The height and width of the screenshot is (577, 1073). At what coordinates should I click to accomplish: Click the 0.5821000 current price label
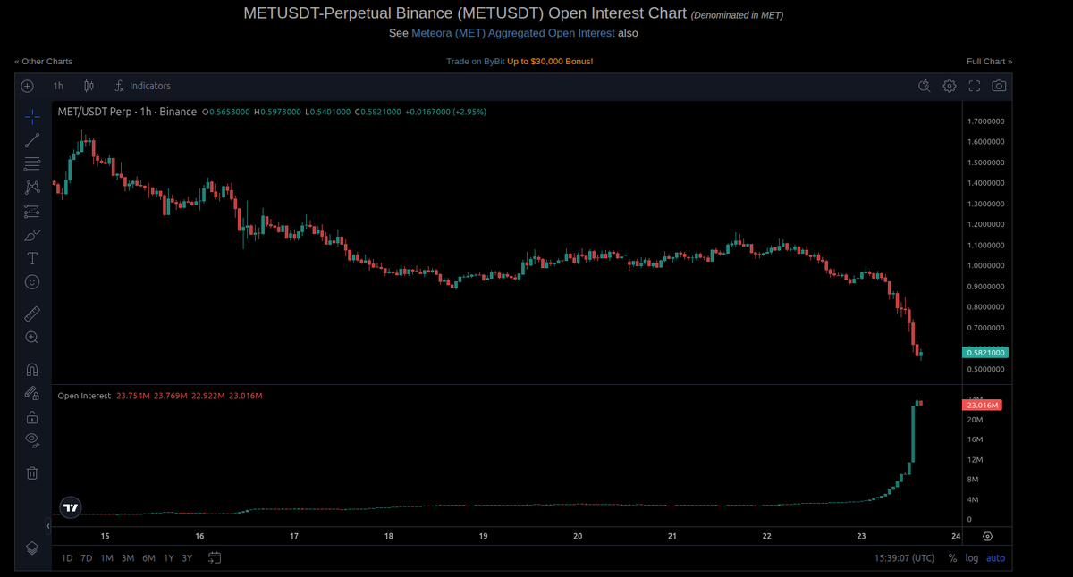(985, 353)
